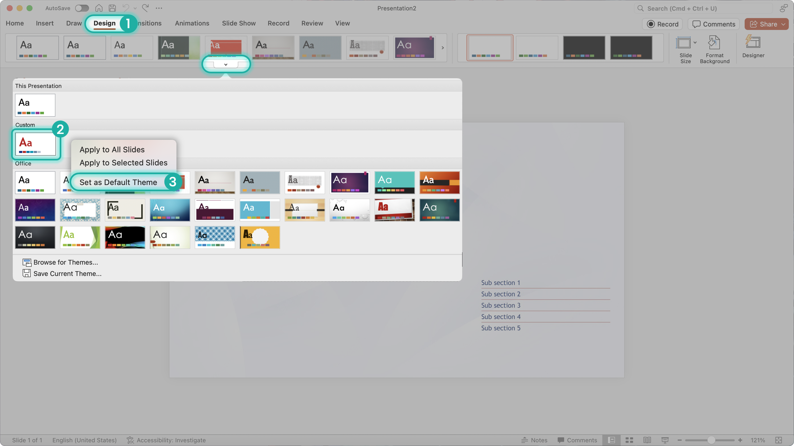The height and width of the screenshot is (446, 794).
Task: Click the zoom out minus icon
Action: 680,440
